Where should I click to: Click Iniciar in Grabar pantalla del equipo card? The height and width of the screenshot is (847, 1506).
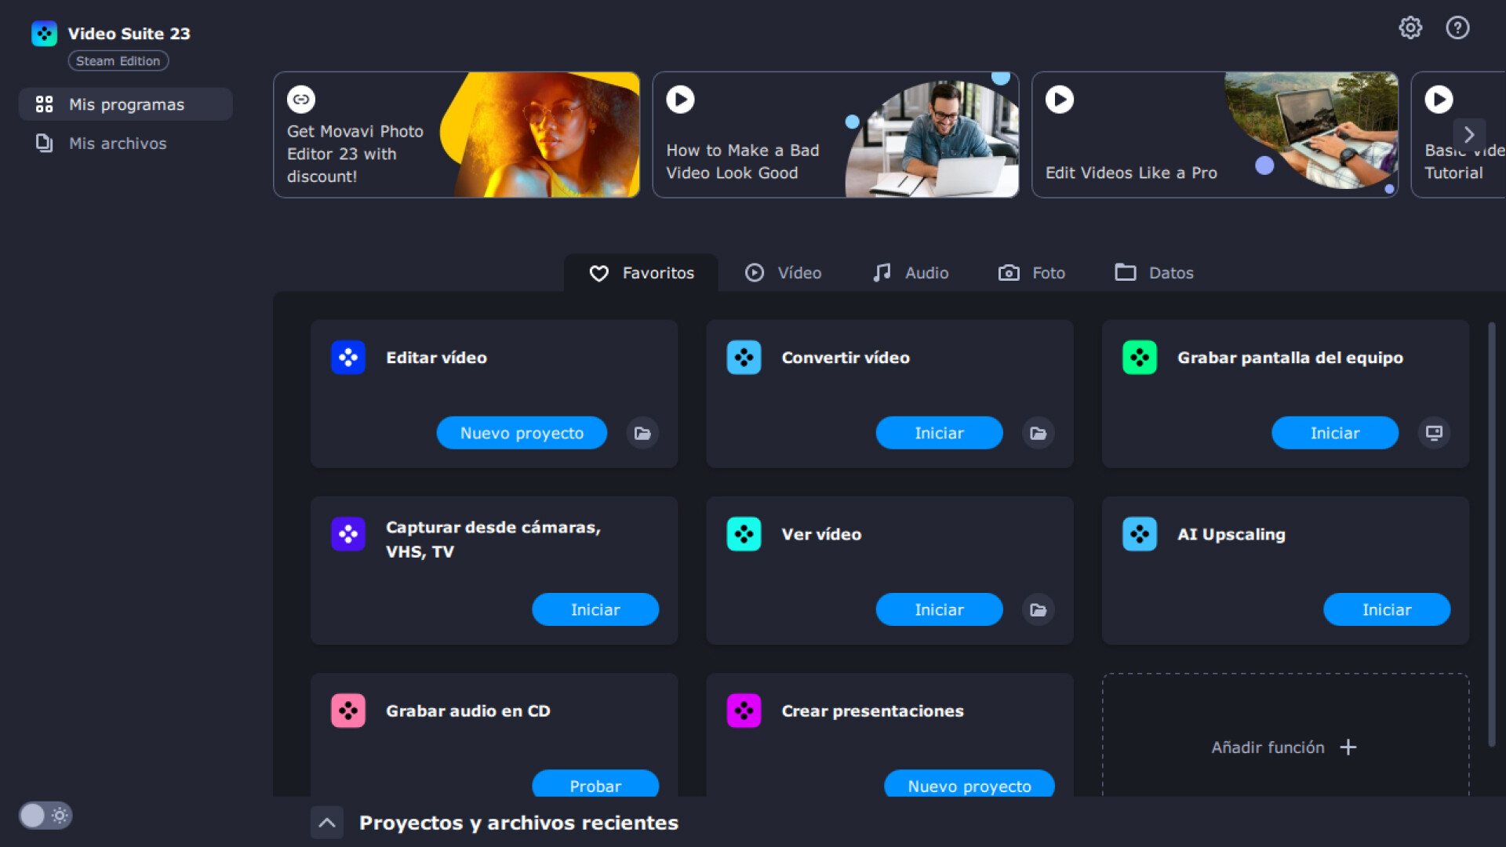coord(1335,433)
